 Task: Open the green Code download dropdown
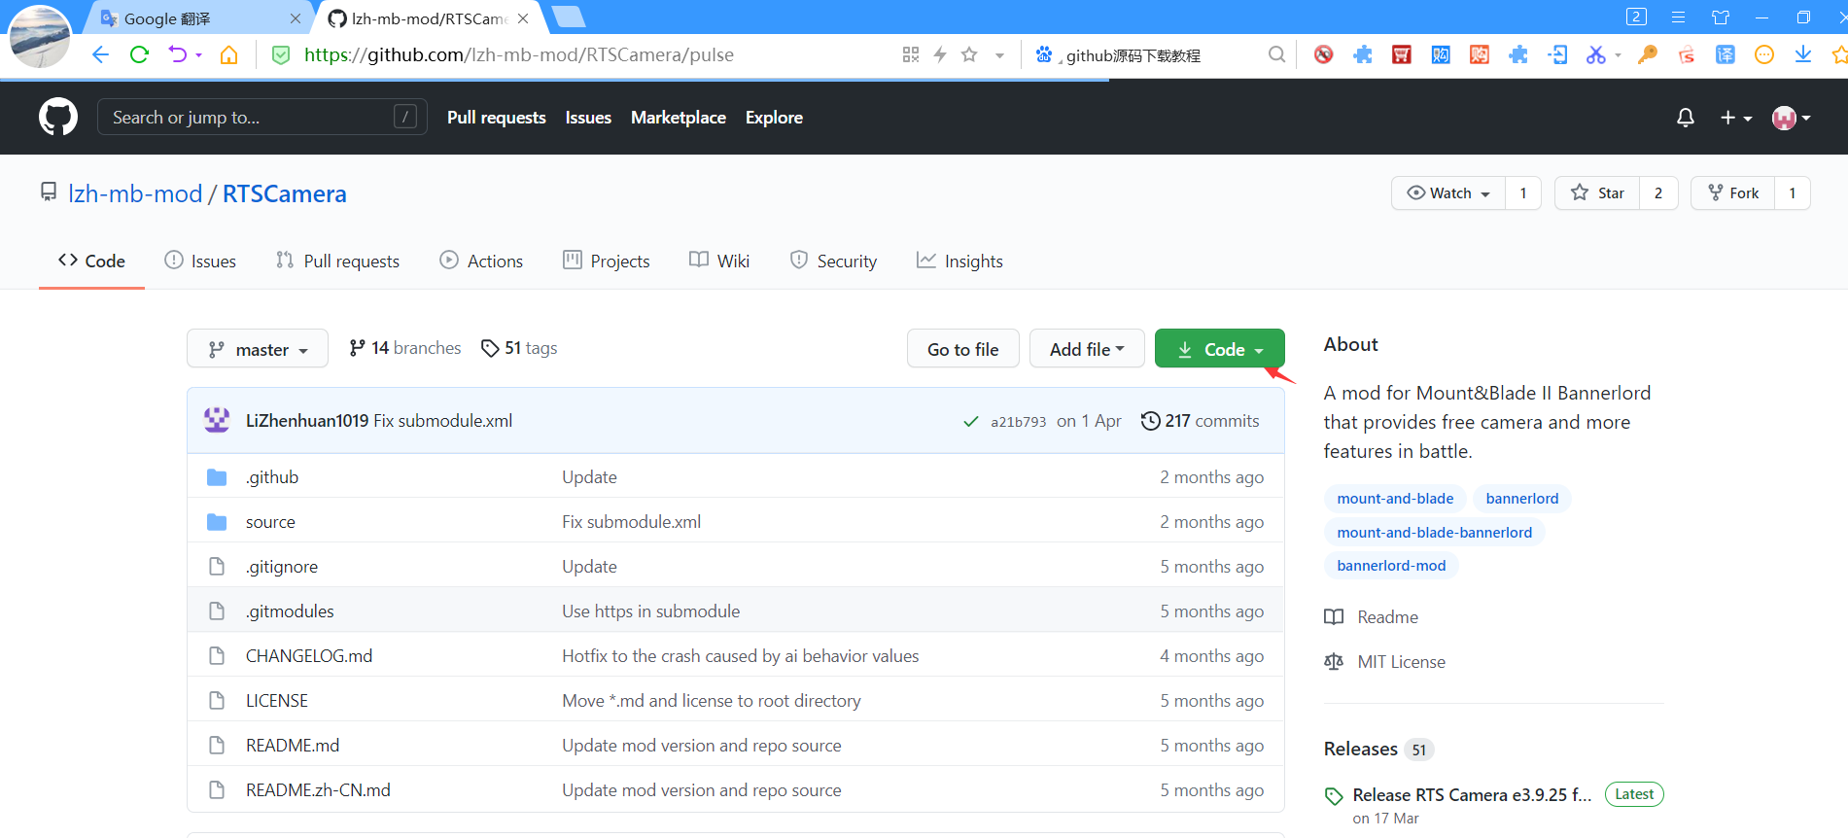1220,349
